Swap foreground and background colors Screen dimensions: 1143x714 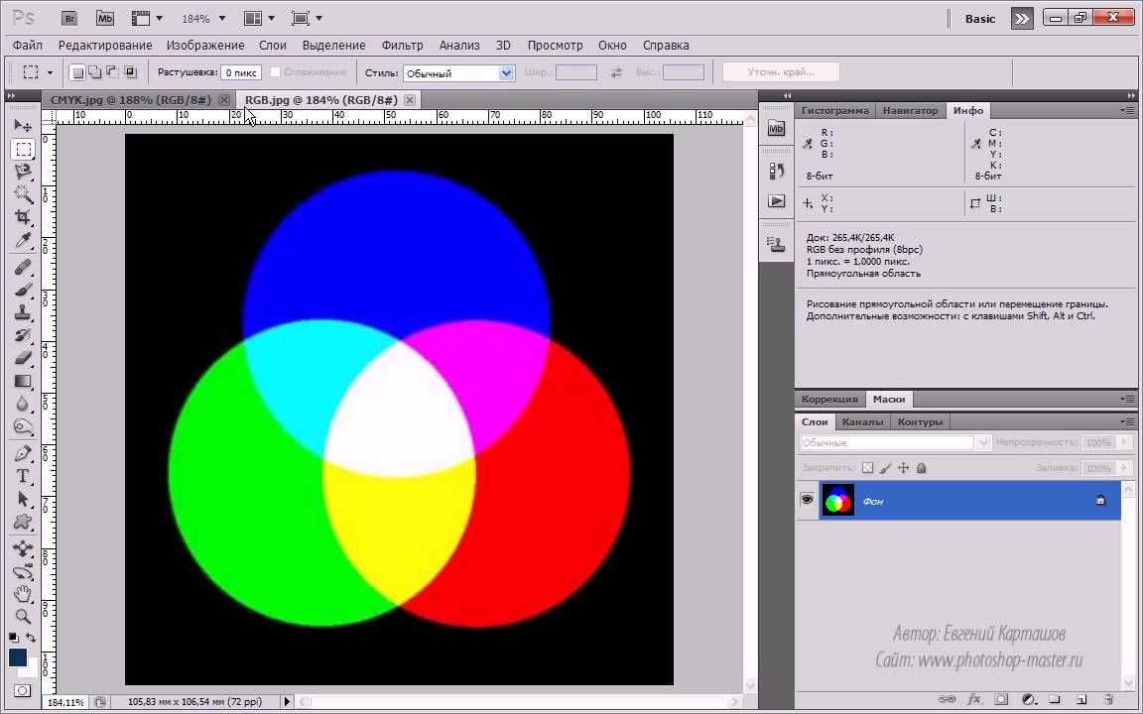click(x=31, y=638)
